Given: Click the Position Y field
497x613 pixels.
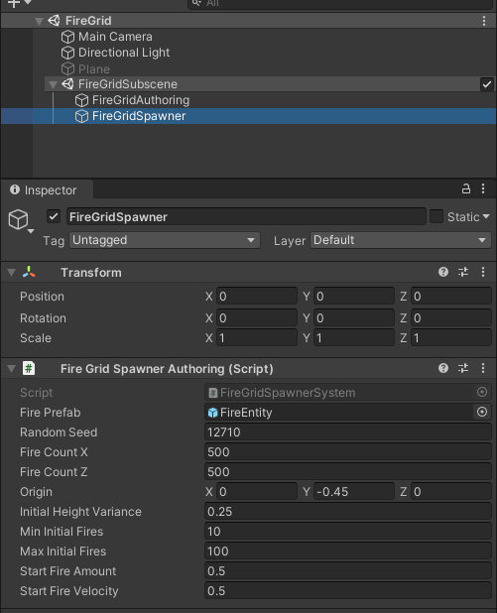Looking at the screenshot, I should coord(354,297).
